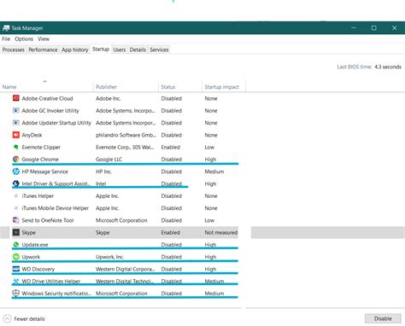Click the Adobe GC Invoker Utility icon
This screenshot has width=405, height=326.
[16, 111]
